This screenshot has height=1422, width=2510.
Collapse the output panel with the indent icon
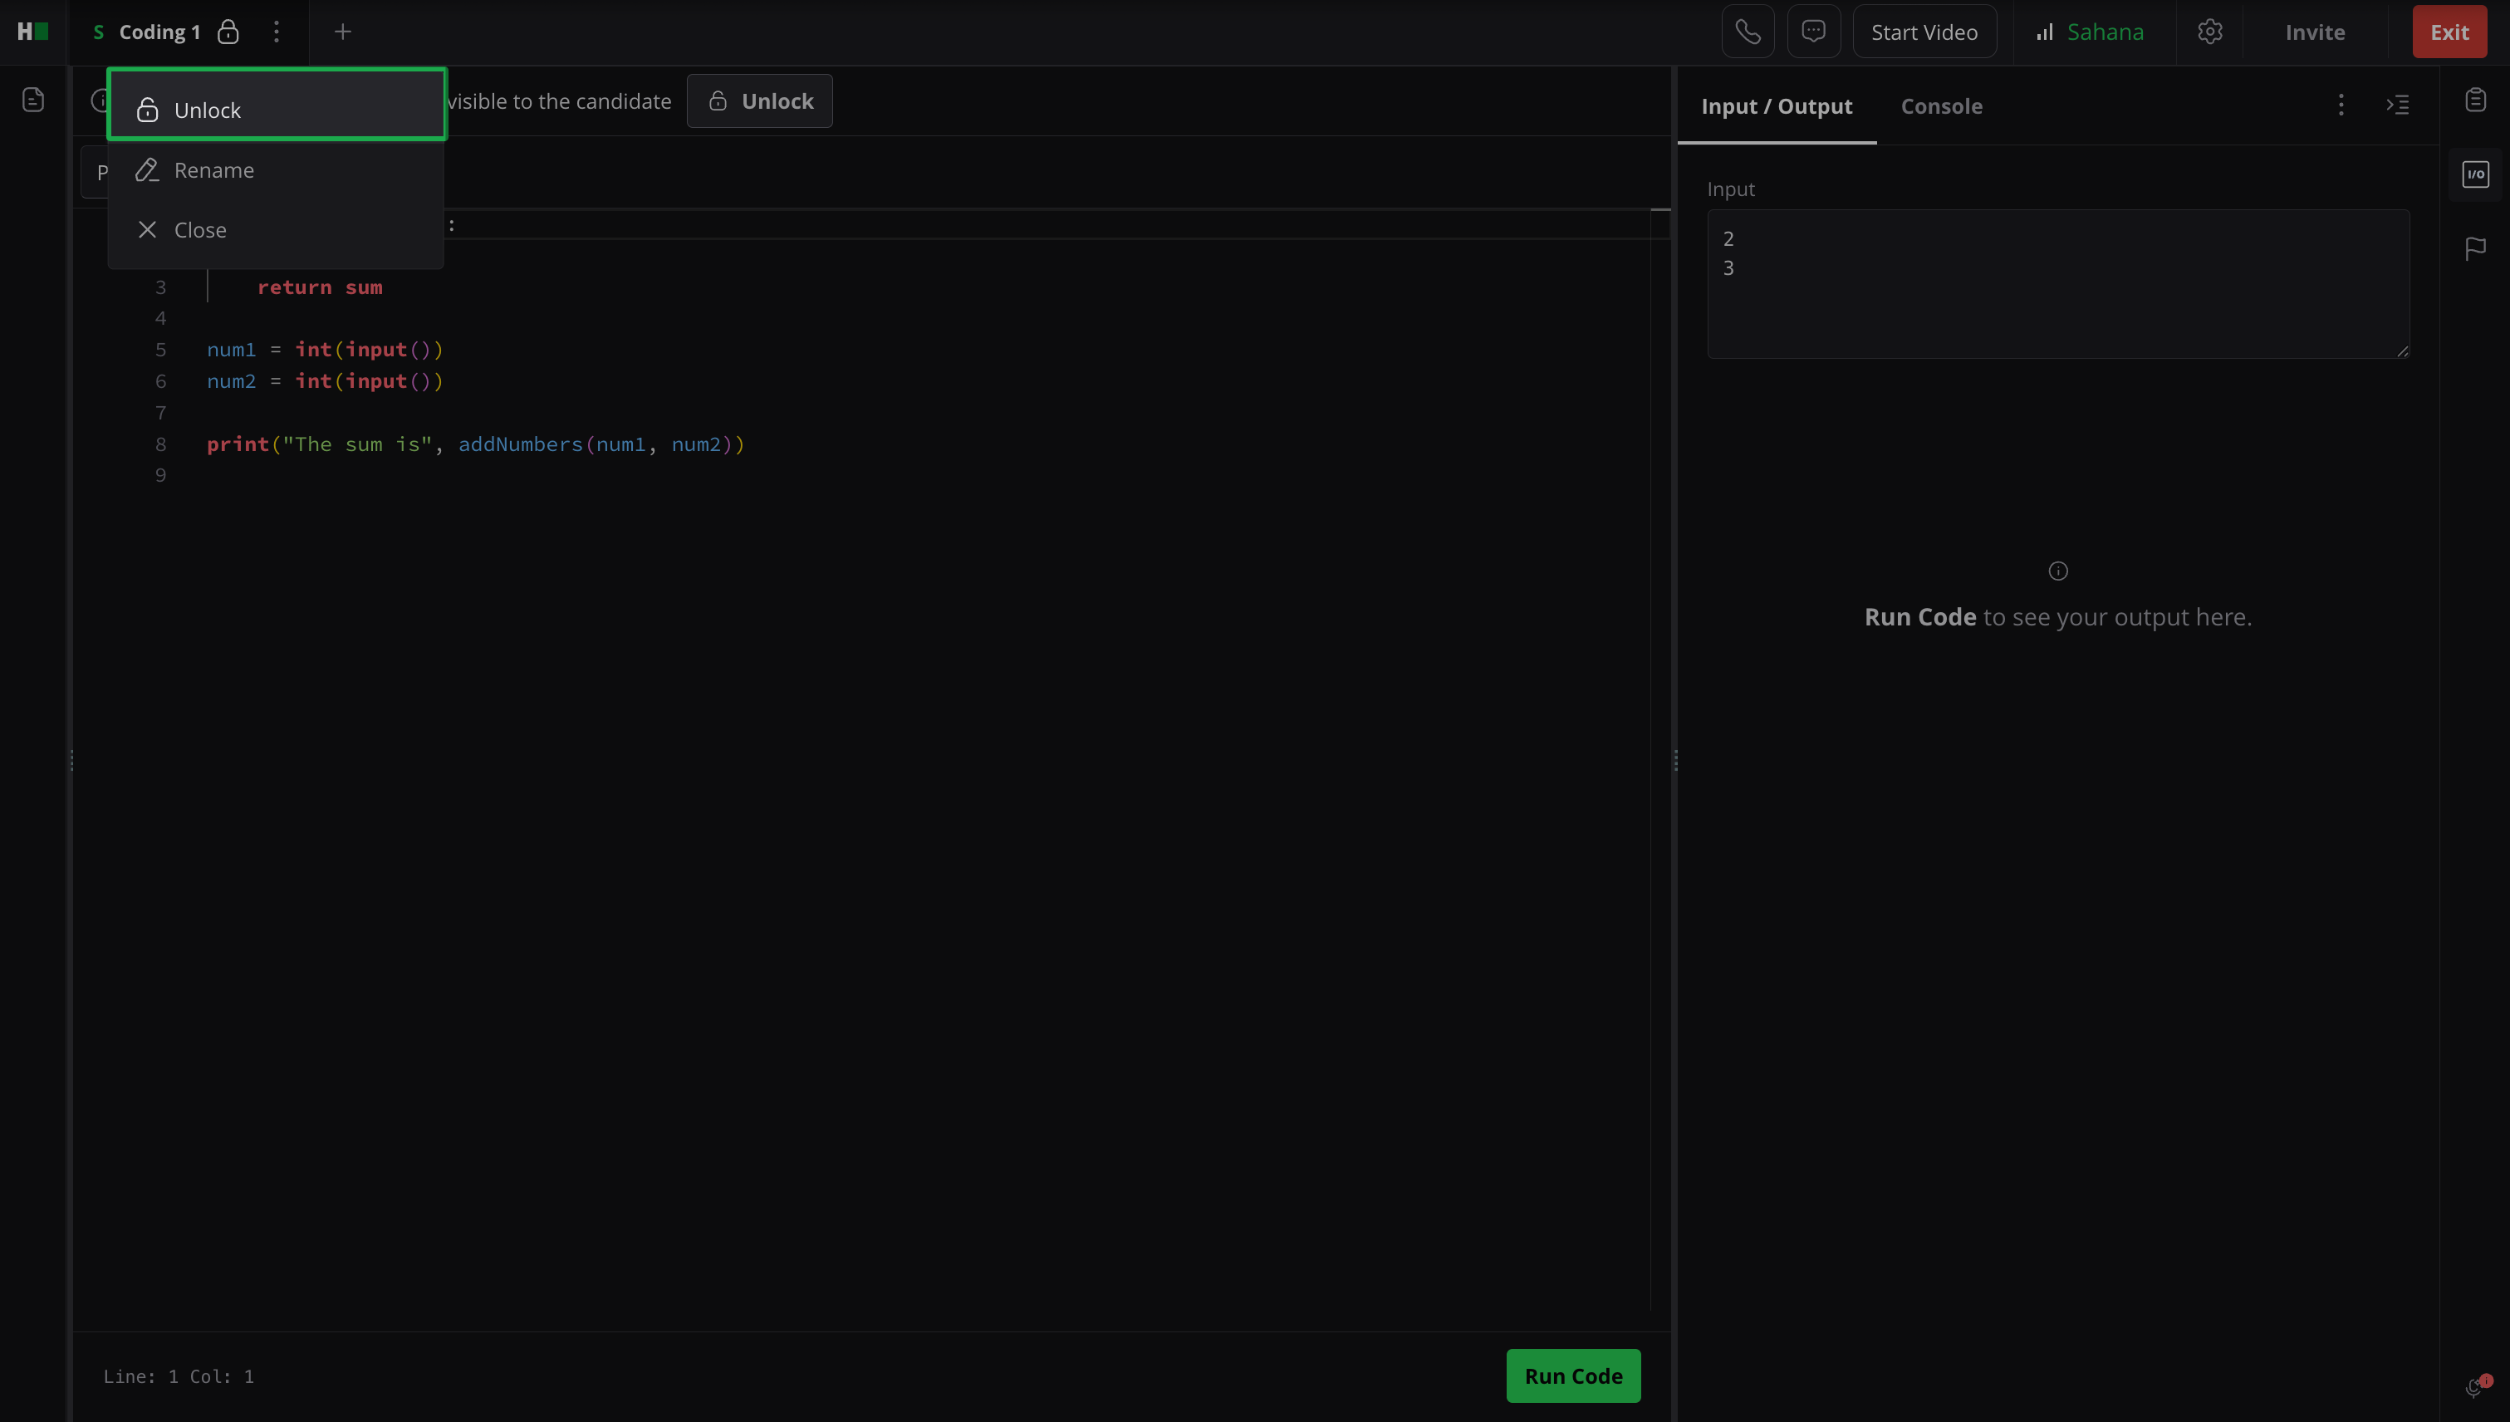[2398, 105]
